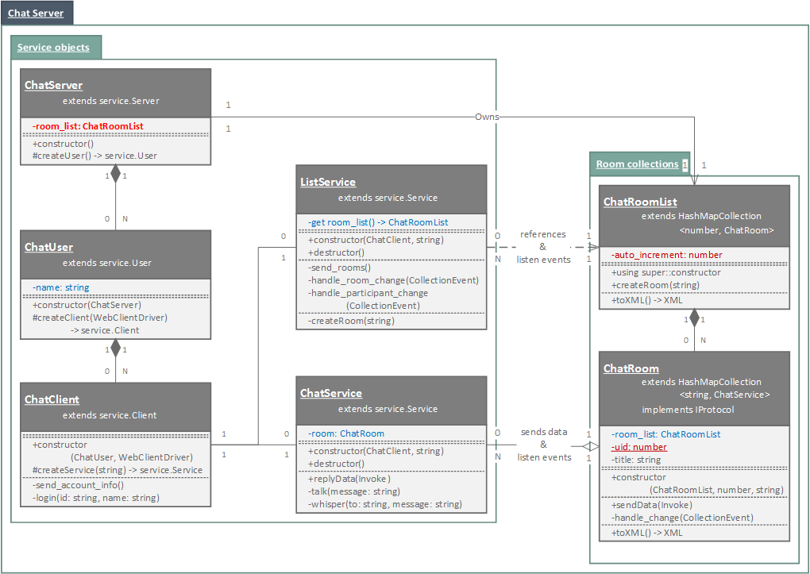Select the Owns relationship label
The image size is (810, 574).
(487, 117)
